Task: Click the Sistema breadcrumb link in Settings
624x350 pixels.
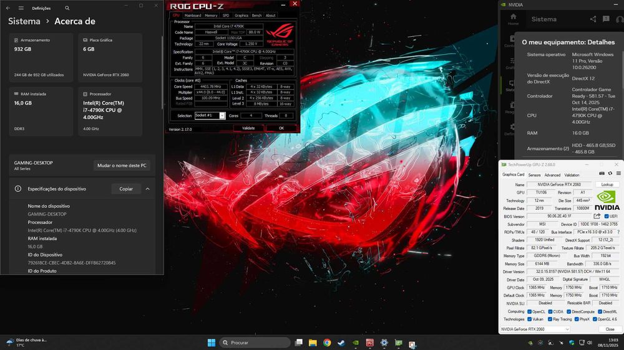Action: (24, 21)
